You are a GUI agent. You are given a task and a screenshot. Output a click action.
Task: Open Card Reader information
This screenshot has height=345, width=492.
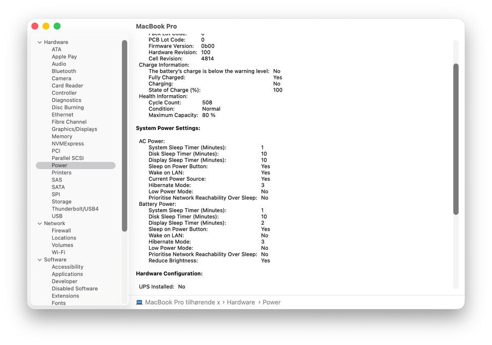[x=68, y=85]
